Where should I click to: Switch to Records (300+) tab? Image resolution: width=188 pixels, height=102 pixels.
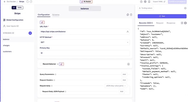point(146,23)
